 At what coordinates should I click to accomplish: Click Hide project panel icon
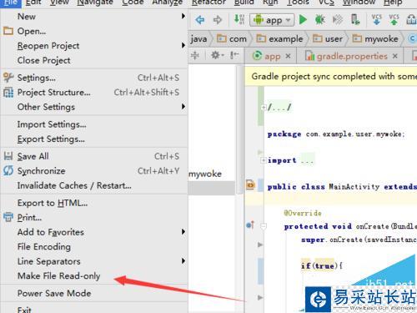tap(234, 55)
